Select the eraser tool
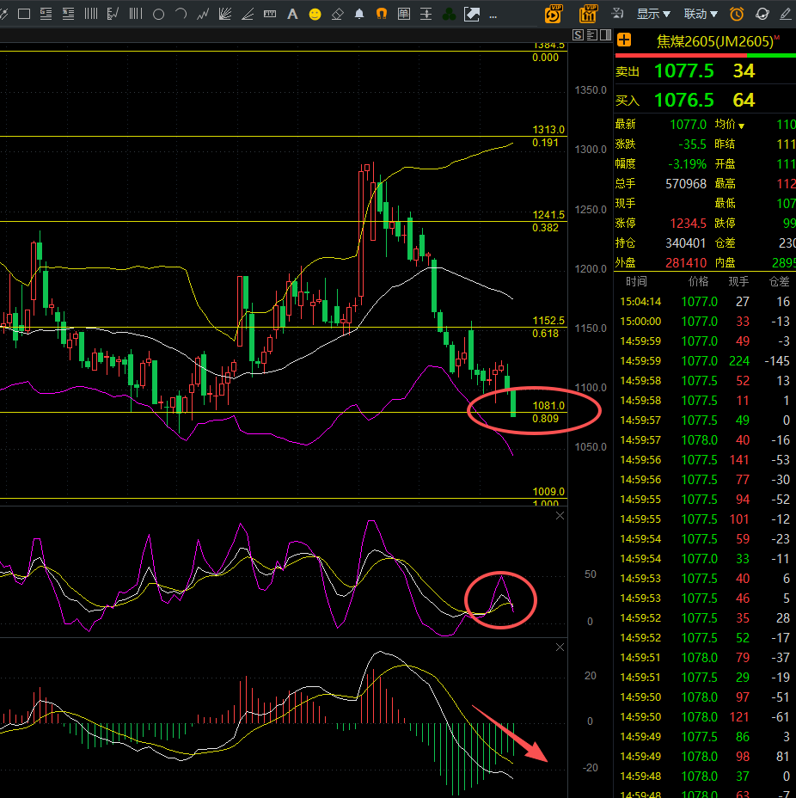Screen dimensions: 796x798 pyautogui.click(x=337, y=15)
